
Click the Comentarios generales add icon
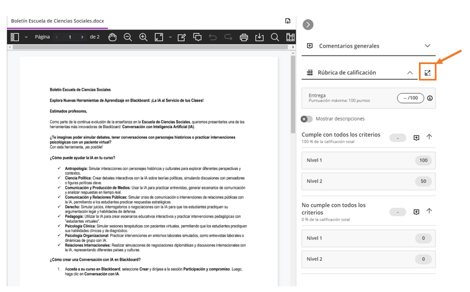point(310,46)
